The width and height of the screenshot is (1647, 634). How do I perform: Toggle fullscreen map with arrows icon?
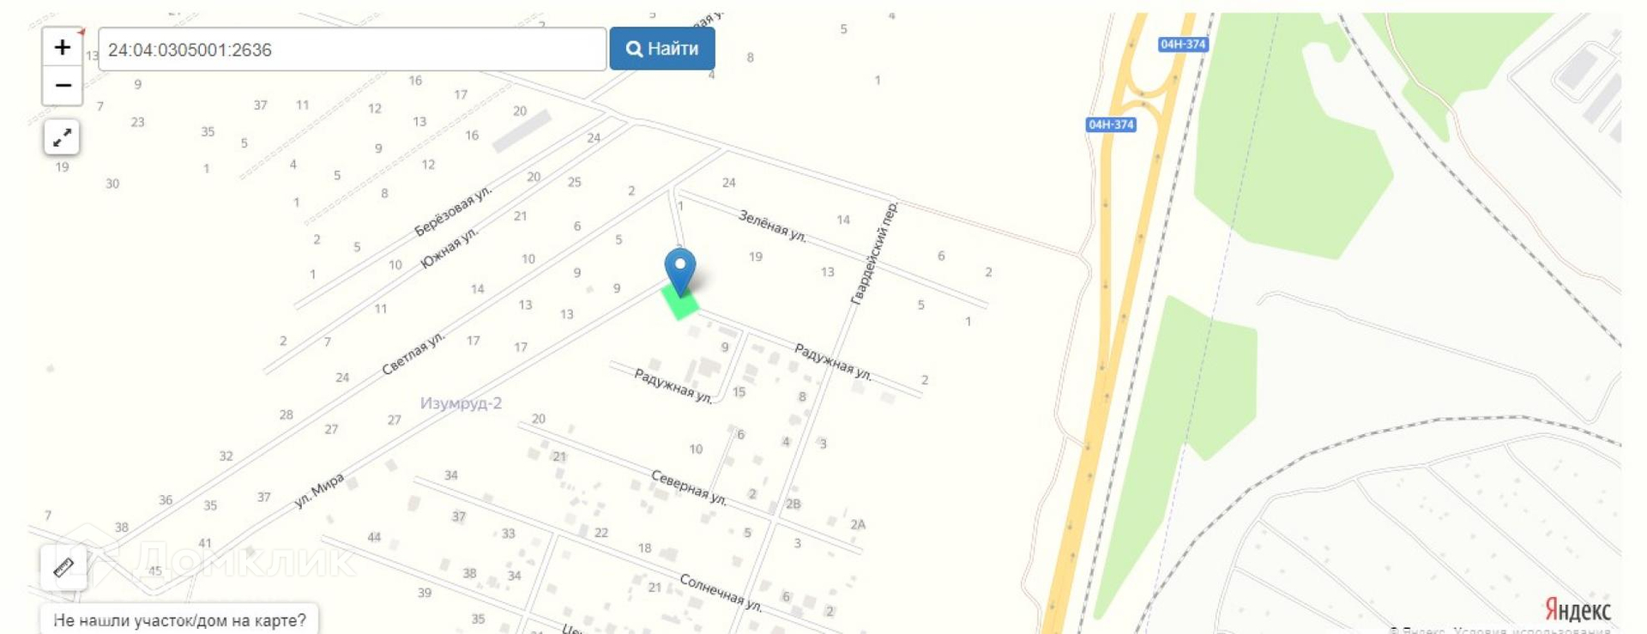tap(62, 137)
